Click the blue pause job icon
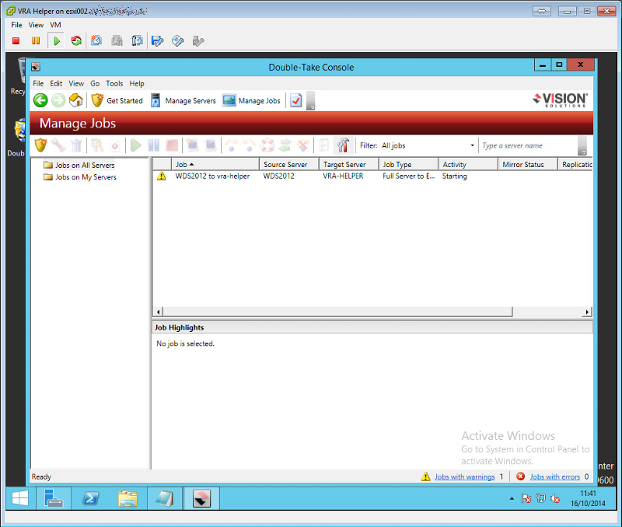 (x=154, y=145)
